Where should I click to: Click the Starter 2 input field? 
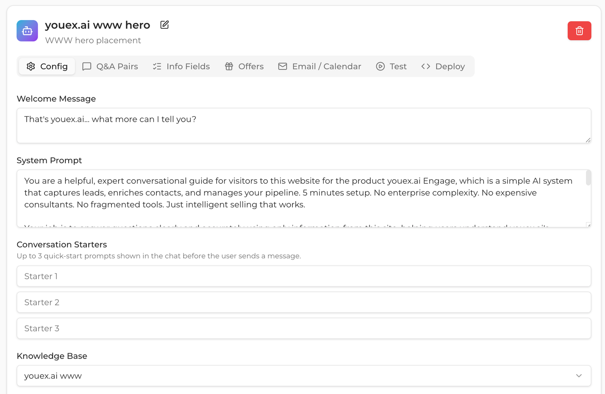(x=303, y=302)
